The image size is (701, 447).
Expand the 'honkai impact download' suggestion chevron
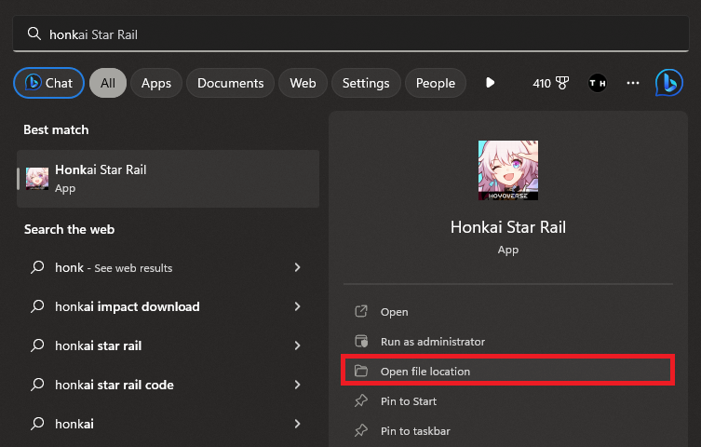click(298, 306)
